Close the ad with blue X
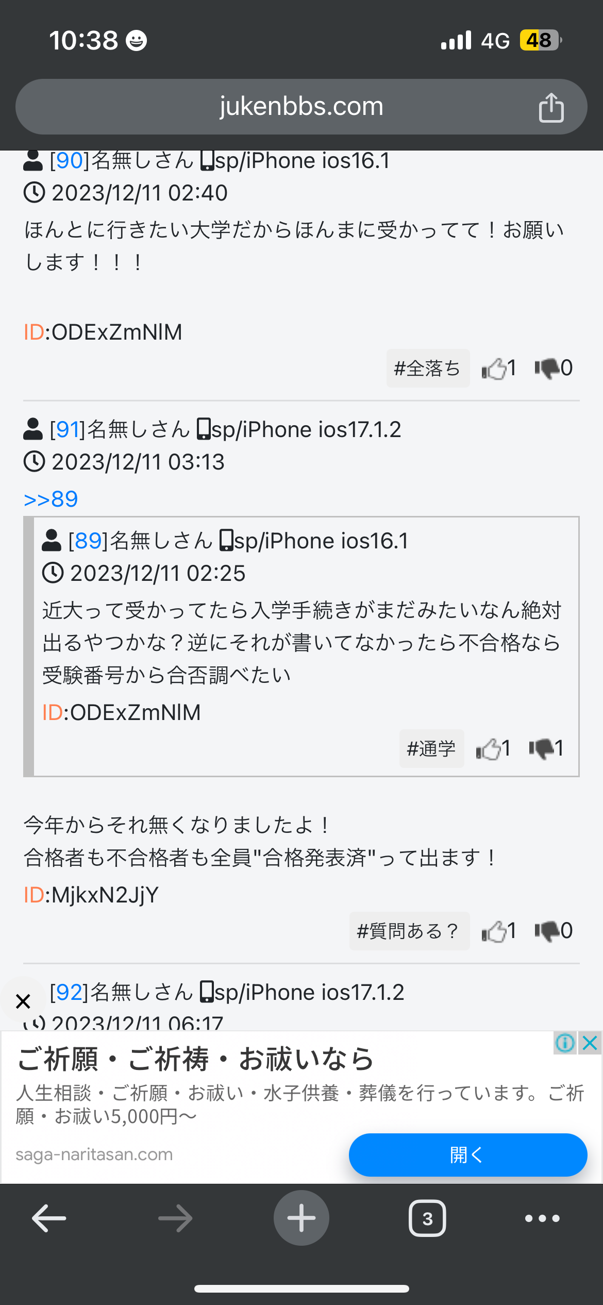This screenshot has width=603, height=1305. click(590, 1043)
